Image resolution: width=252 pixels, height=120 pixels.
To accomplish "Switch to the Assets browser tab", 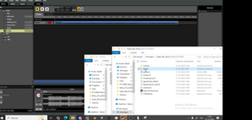I will click(x=23, y=4).
